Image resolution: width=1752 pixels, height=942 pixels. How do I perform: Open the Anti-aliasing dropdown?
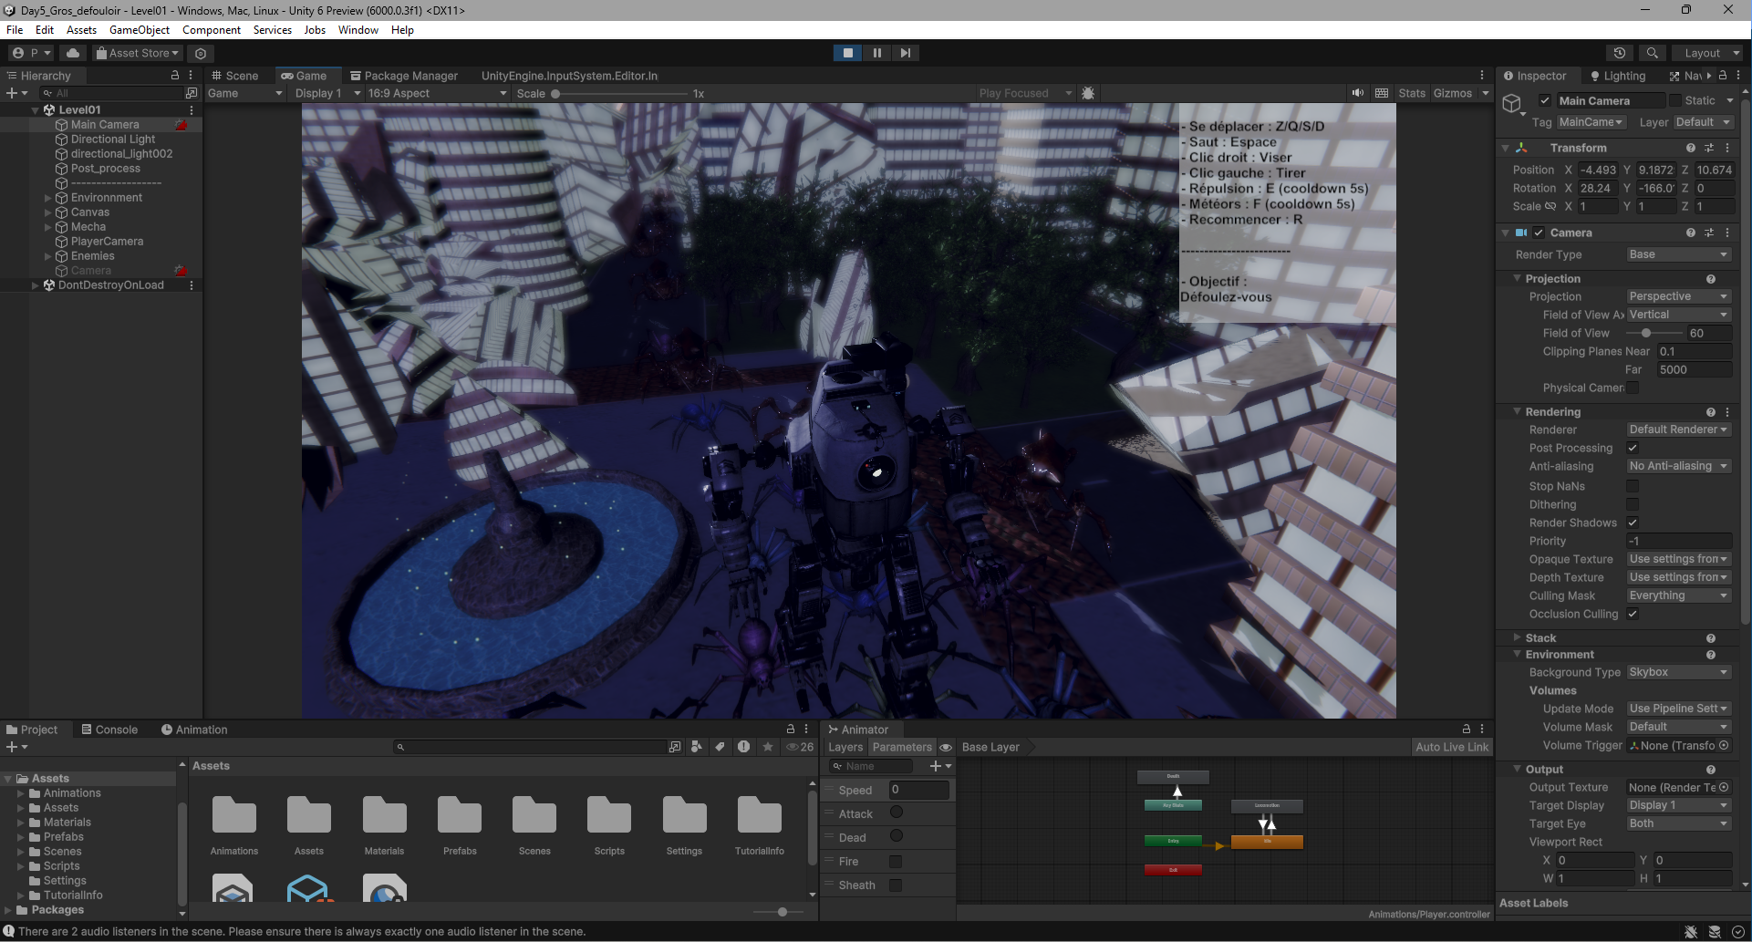(x=1678, y=466)
